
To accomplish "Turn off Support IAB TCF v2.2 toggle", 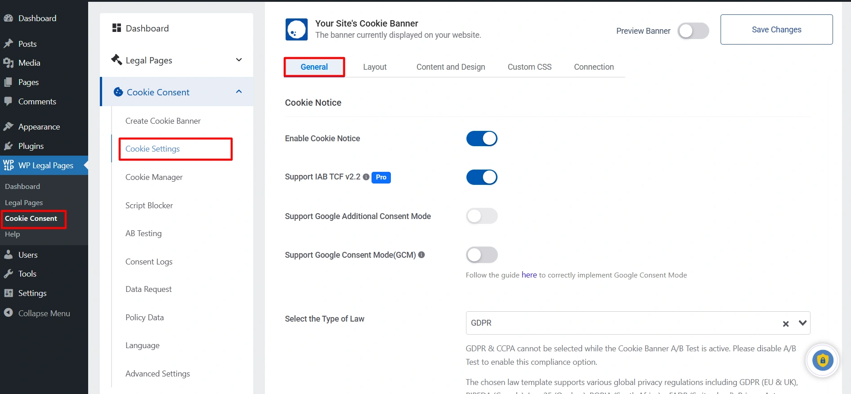I will [x=482, y=177].
